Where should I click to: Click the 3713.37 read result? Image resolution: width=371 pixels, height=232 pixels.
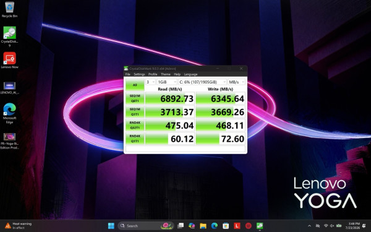point(170,112)
